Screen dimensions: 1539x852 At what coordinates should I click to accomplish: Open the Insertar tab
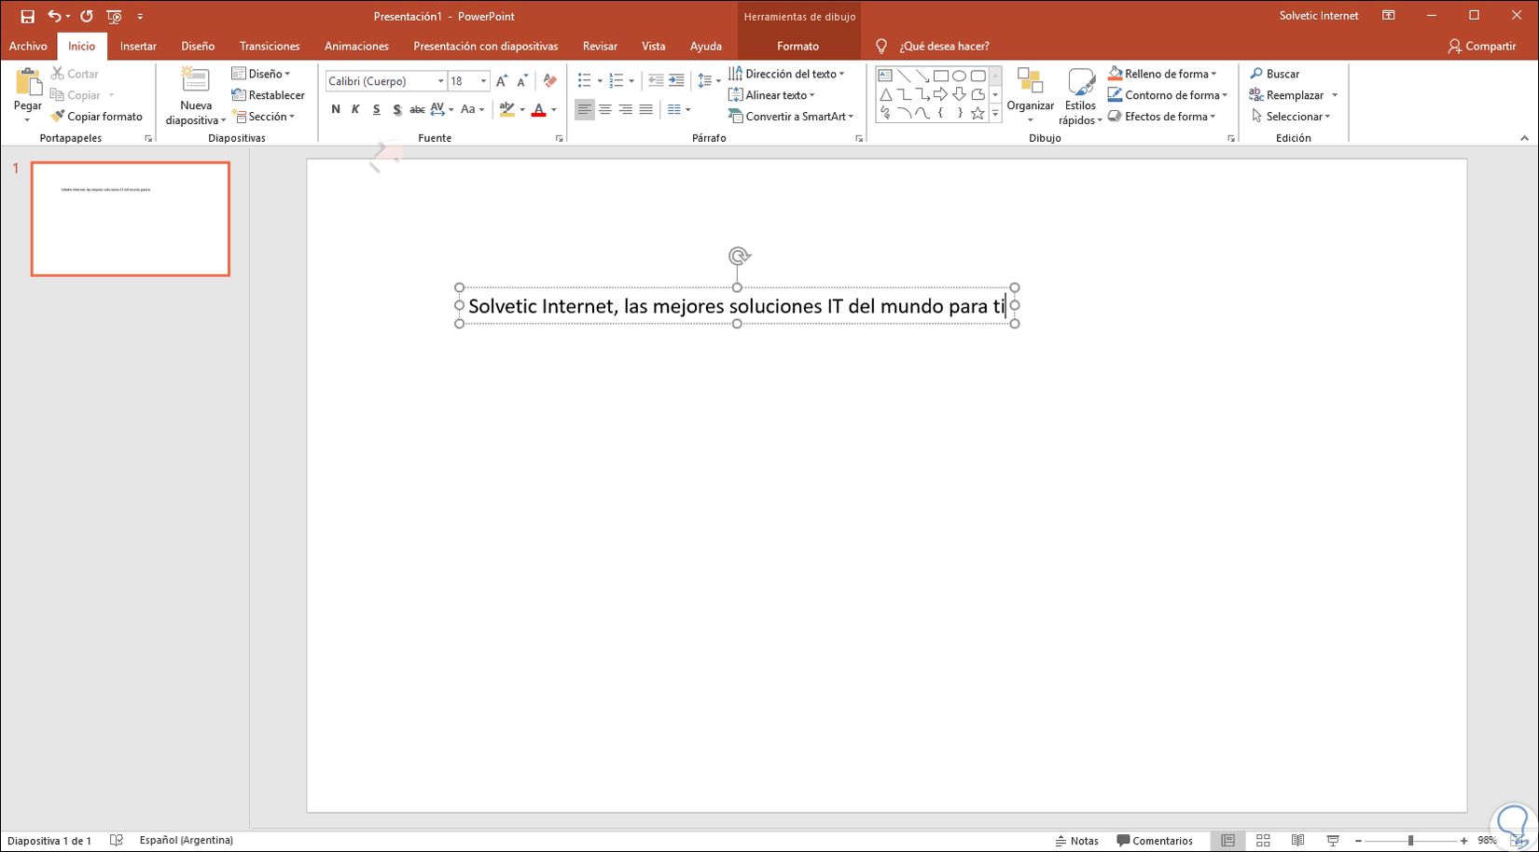[138, 46]
